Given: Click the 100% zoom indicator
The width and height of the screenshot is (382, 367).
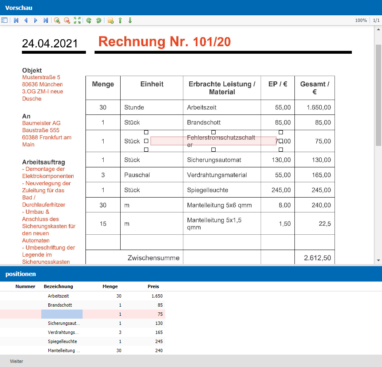Looking at the screenshot, I should (x=361, y=21).
